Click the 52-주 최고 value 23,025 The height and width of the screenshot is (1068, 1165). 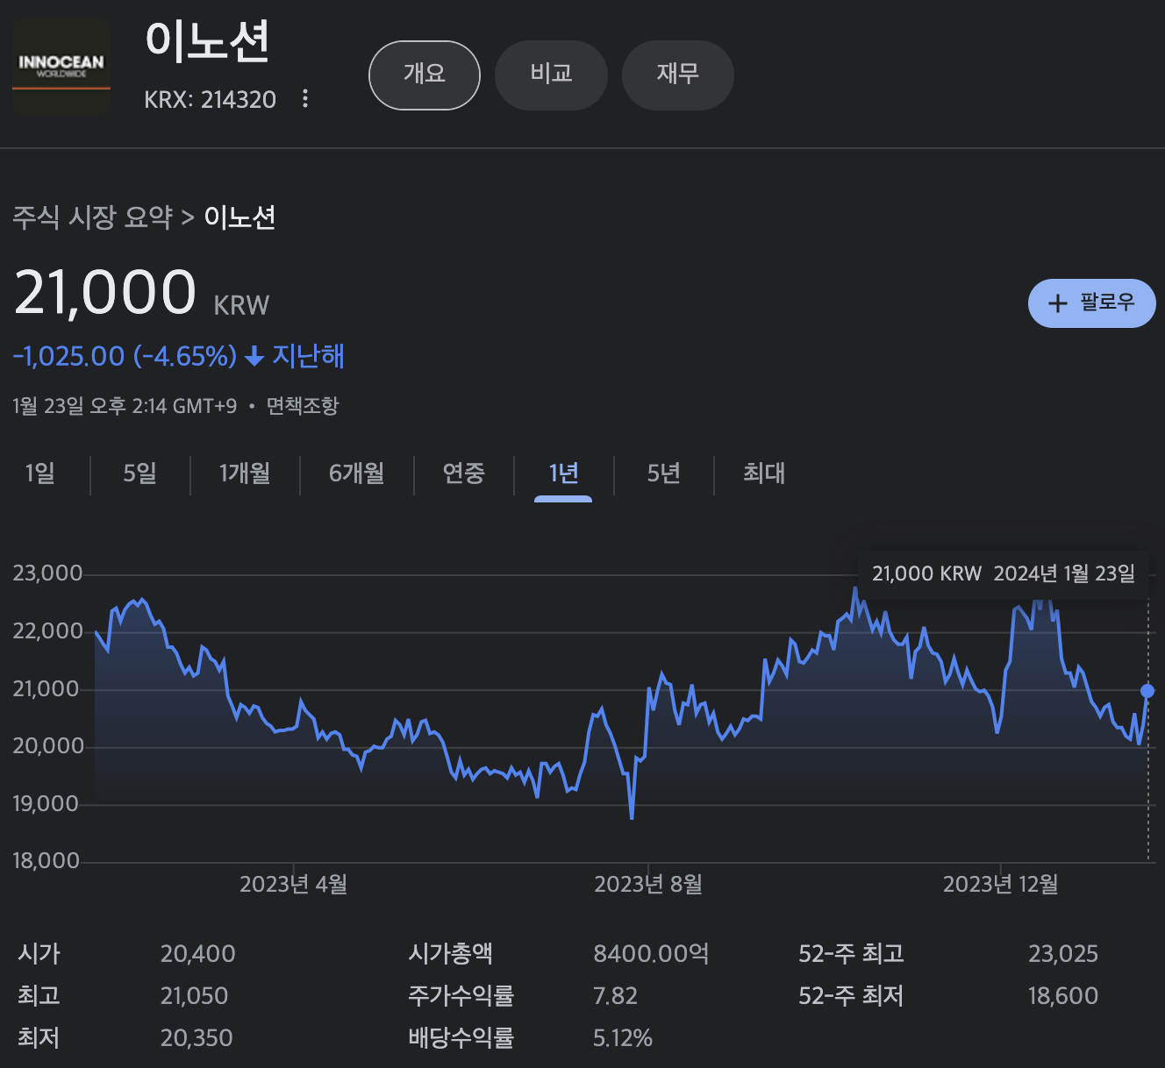1063,954
